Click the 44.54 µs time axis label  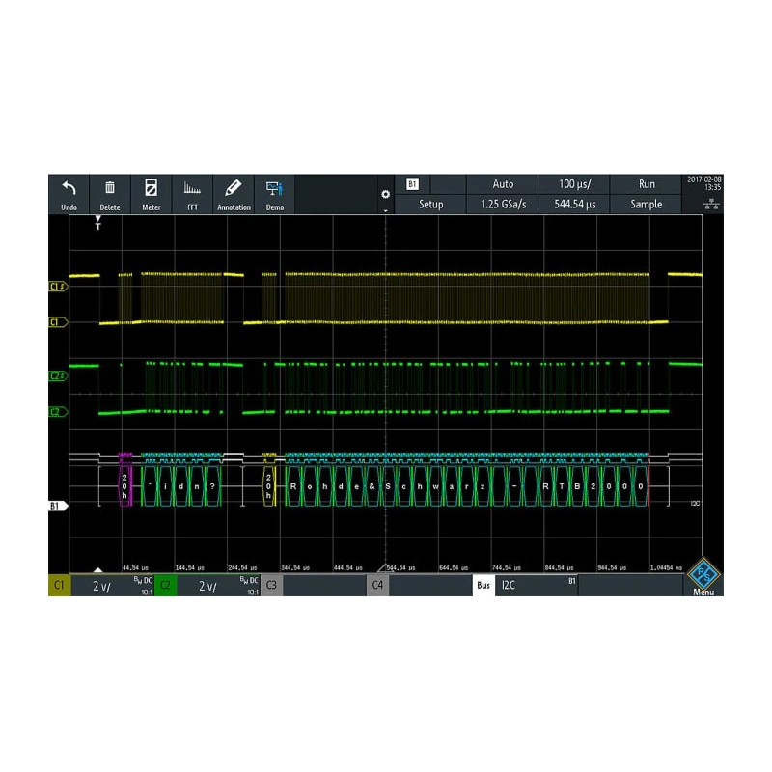click(x=135, y=567)
